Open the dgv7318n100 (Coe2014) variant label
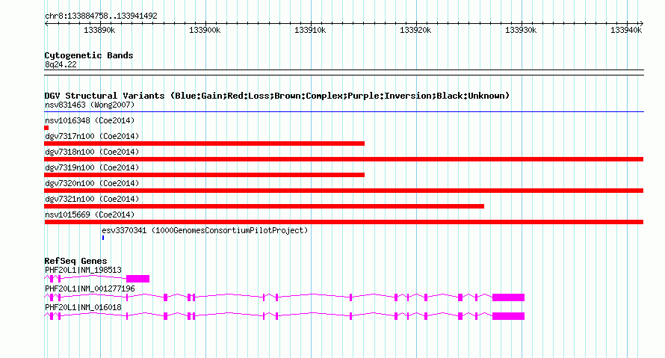 tap(92, 152)
